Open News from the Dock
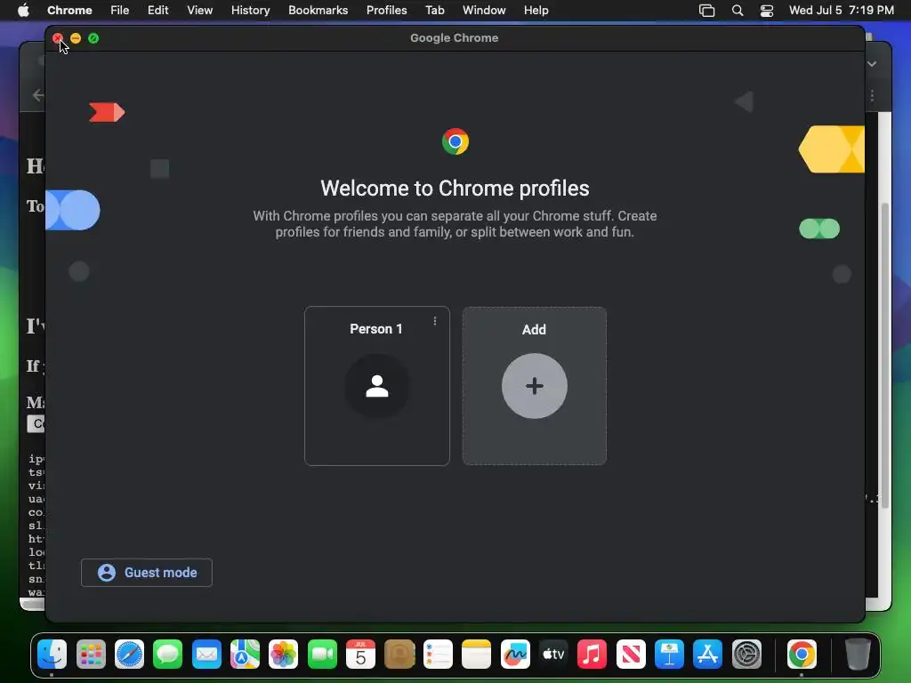911x683 pixels. 631,655
